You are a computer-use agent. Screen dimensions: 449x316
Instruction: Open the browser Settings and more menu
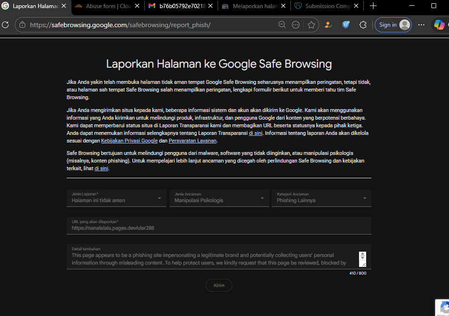click(421, 25)
